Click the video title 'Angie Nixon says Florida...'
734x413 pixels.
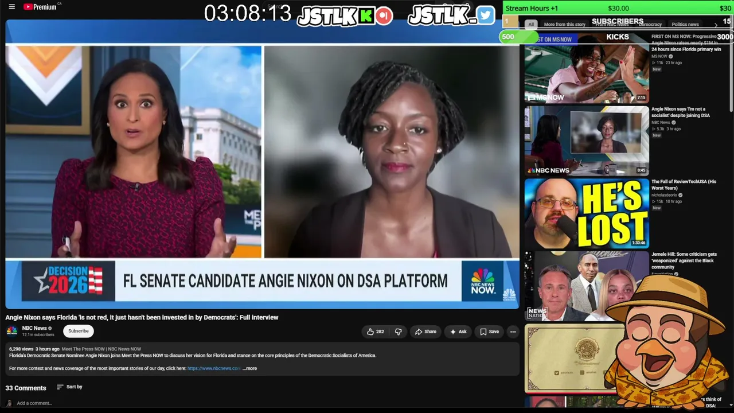point(142,317)
